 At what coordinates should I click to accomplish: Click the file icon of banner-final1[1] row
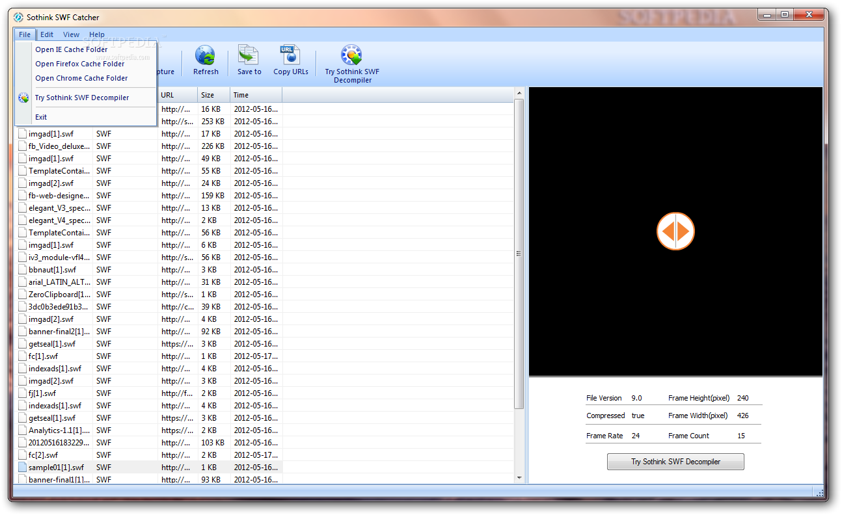pos(22,479)
